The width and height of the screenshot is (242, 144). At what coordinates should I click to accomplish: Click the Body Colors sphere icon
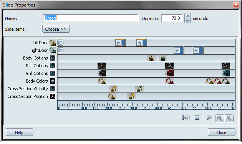point(53,81)
